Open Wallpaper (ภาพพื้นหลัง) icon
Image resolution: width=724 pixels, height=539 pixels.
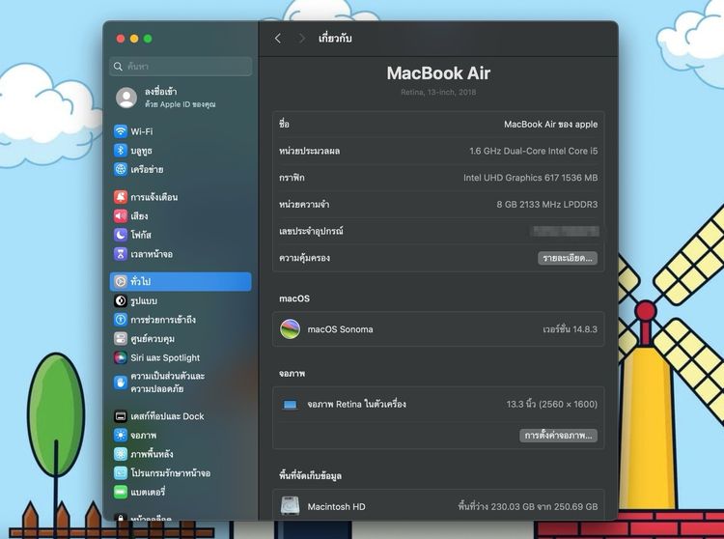(121, 454)
